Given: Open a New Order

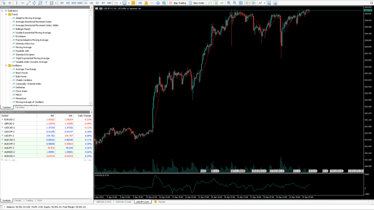Looking at the screenshot, I should tap(196, 3).
